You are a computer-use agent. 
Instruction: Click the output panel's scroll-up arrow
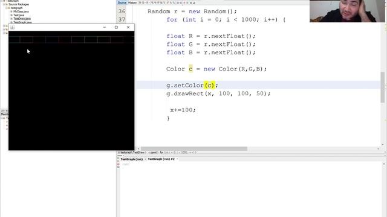pyautogui.click(x=384, y=164)
